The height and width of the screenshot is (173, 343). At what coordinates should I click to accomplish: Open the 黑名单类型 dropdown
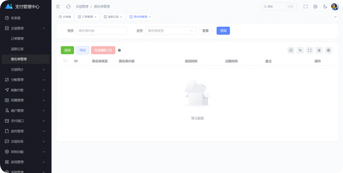[x=170, y=31]
